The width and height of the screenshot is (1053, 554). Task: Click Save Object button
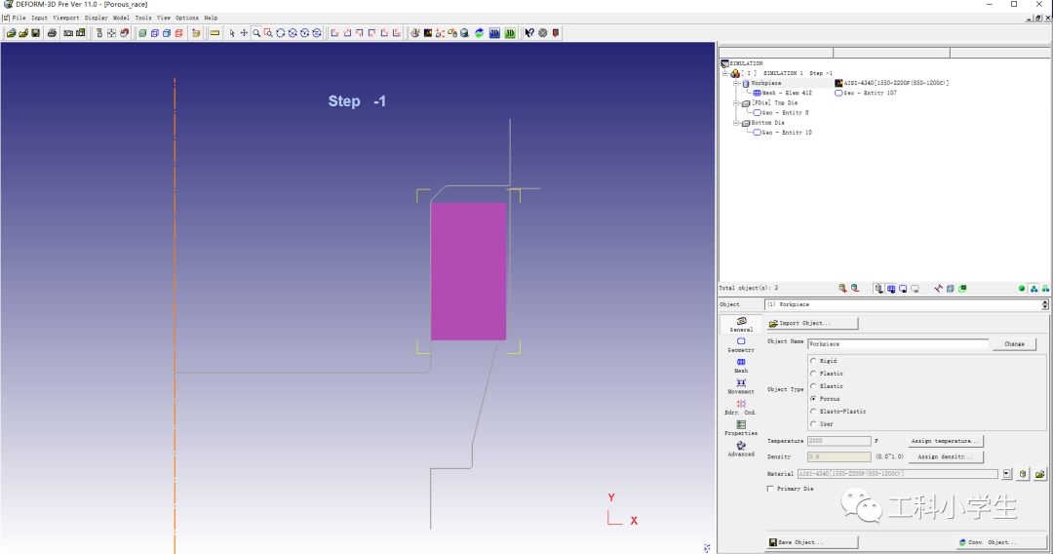pos(812,542)
